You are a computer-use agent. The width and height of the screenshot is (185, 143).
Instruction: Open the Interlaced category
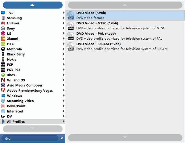tap(33, 111)
